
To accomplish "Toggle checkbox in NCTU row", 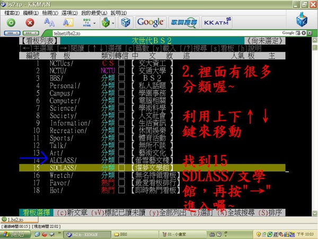I will click(121, 71).
